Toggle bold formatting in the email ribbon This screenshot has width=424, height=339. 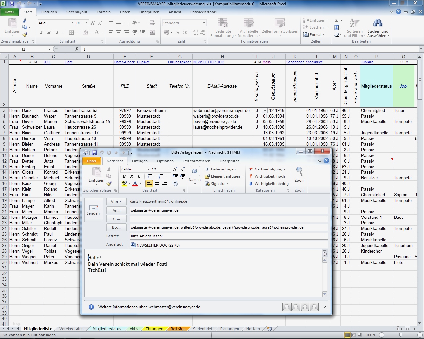coord(124,176)
